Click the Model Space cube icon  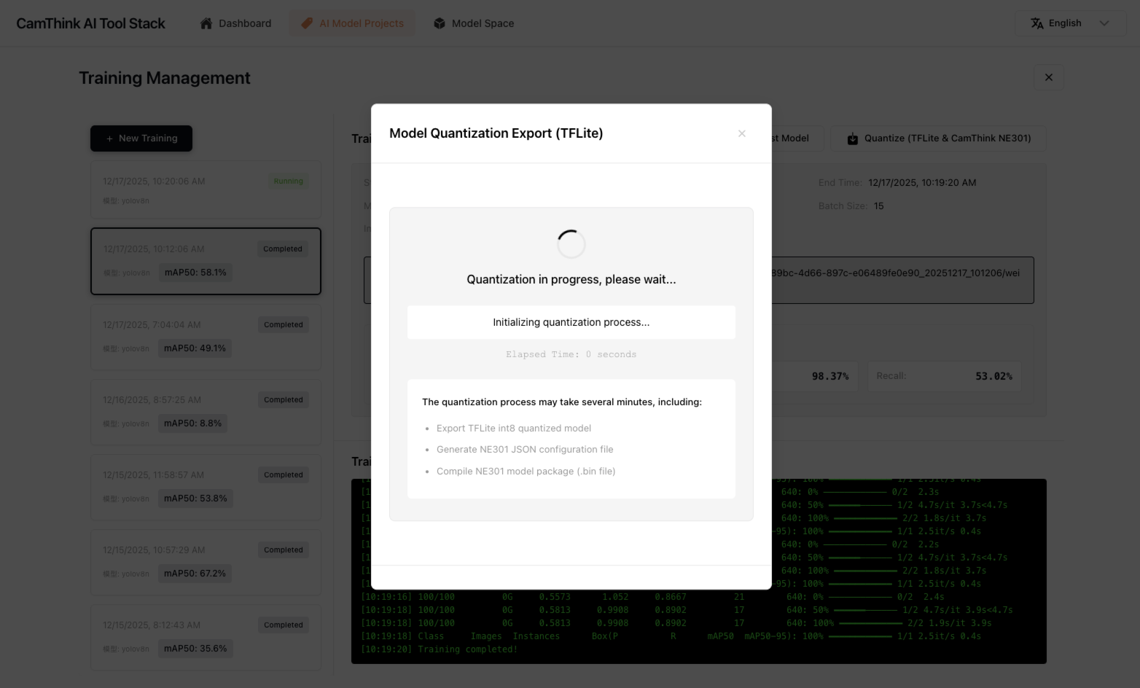[440, 23]
